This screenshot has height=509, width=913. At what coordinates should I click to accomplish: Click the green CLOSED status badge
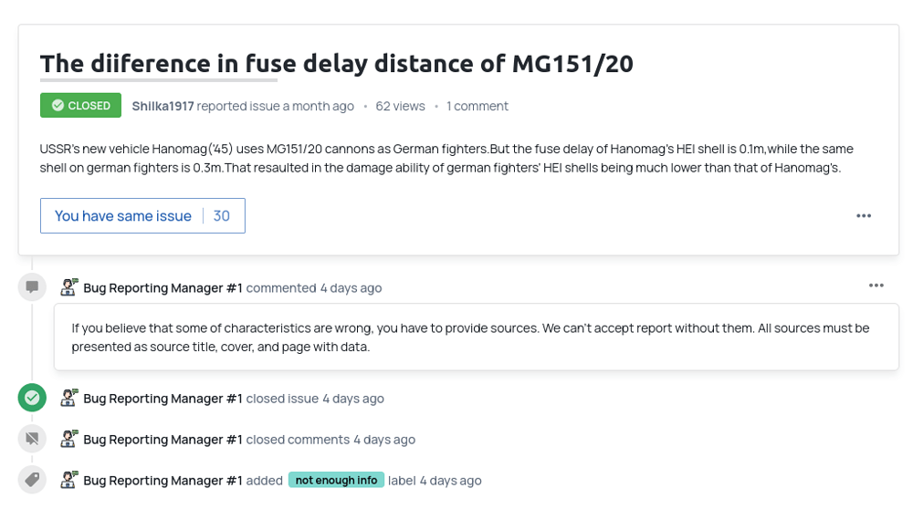(x=80, y=105)
